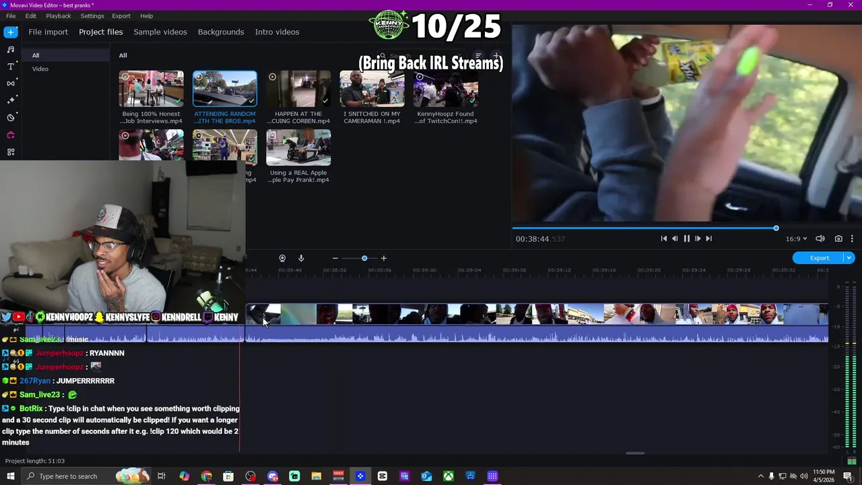
Task: Click the video track clip on timeline
Action: (537, 314)
